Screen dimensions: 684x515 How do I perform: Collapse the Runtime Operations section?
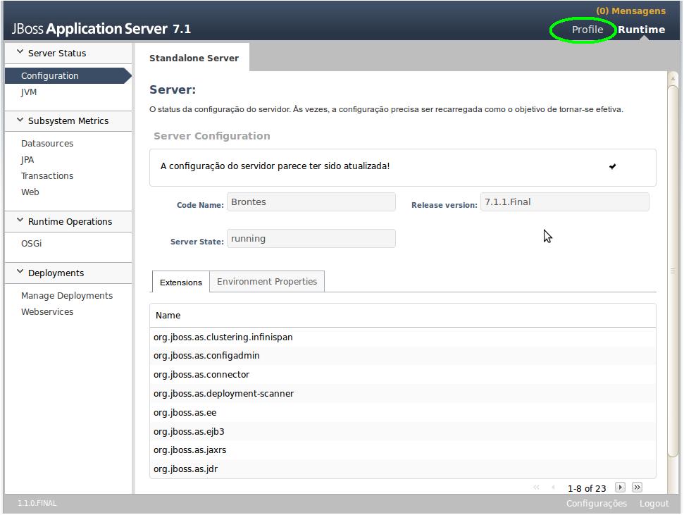click(x=20, y=221)
